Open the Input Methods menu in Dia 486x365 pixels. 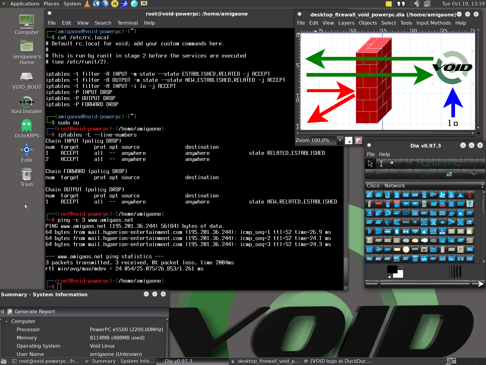pyautogui.click(x=433, y=23)
